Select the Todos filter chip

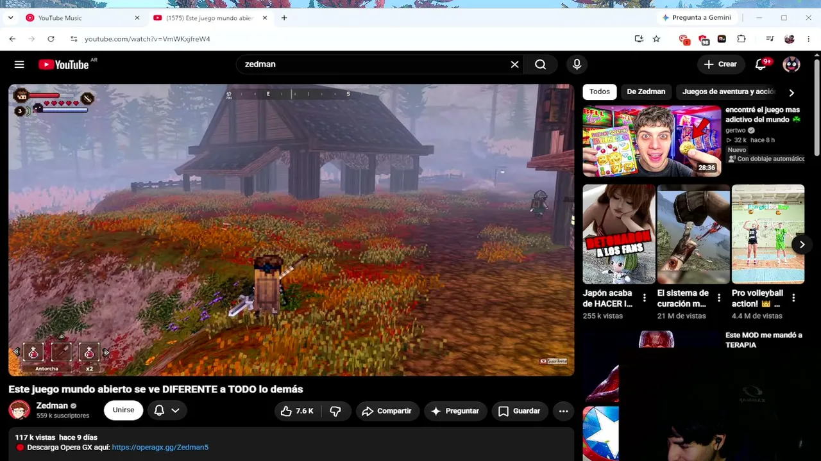(x=600, y=92)
